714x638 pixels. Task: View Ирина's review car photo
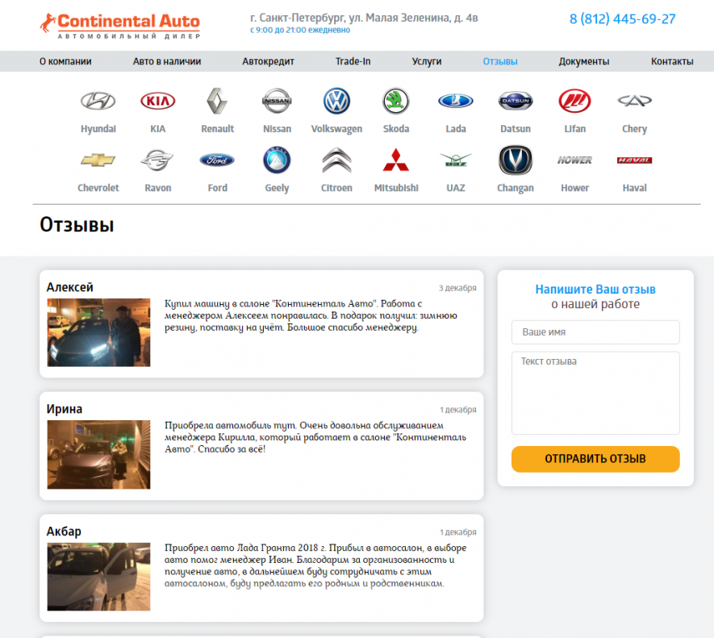coord(98,454)
